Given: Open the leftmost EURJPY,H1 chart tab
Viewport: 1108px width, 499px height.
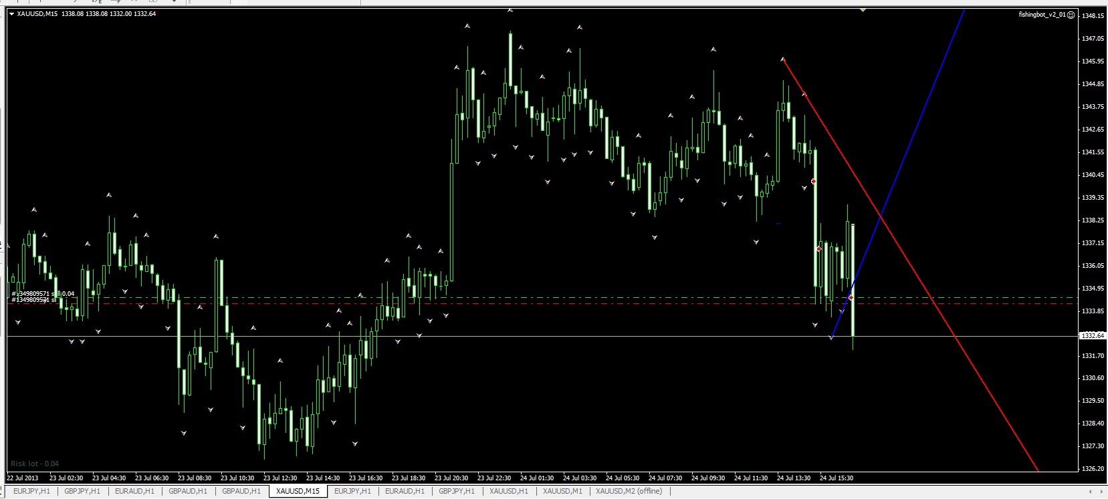Looking at the screenshot, I should (x=31, y=491).
